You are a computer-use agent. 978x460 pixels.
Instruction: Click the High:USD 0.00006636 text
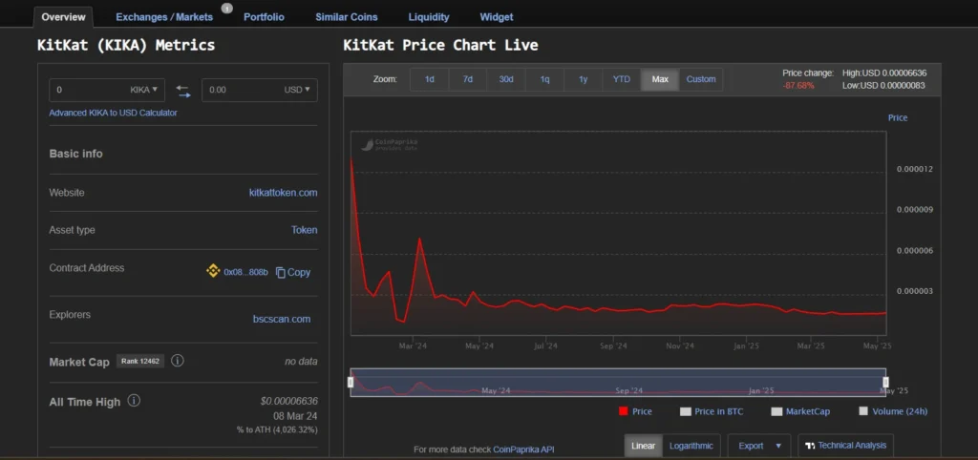tap(884, 73)
